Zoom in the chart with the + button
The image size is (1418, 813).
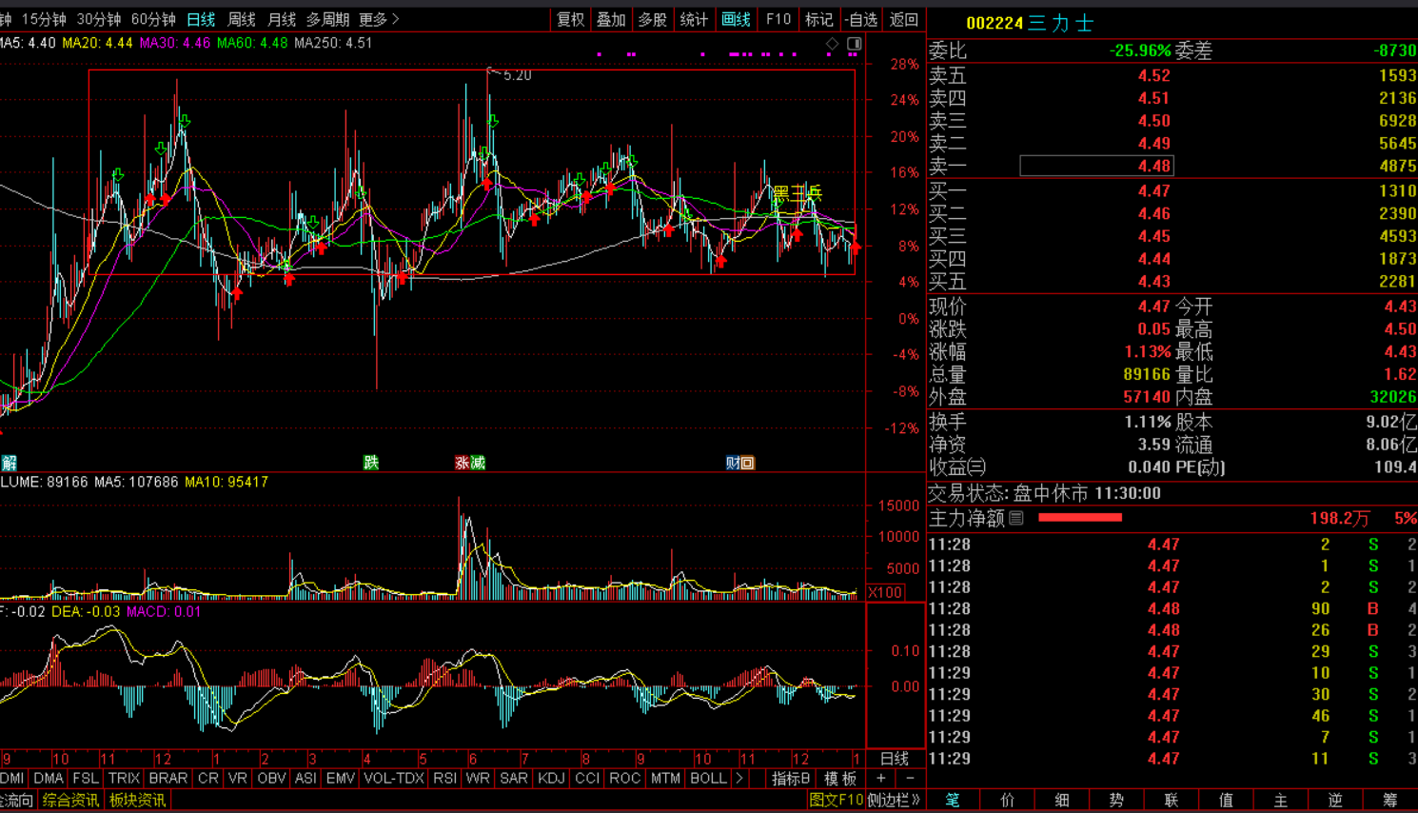click(x=881, y=779)
